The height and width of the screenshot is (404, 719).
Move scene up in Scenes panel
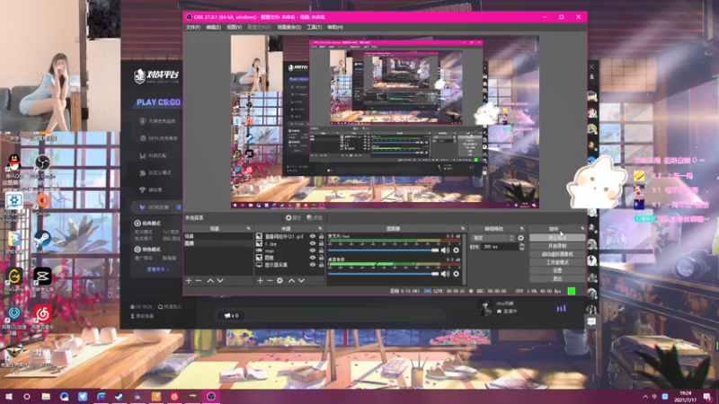click(210, 280)
